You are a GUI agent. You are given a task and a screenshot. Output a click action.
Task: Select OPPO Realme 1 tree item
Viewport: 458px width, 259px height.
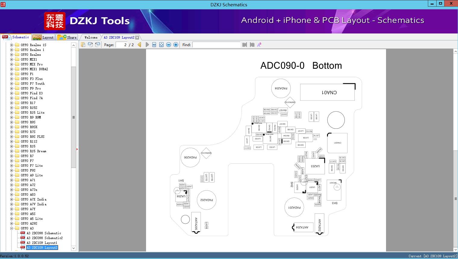coord(33,50)
